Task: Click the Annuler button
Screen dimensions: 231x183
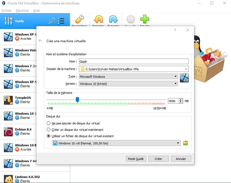Action: point(181,159)
